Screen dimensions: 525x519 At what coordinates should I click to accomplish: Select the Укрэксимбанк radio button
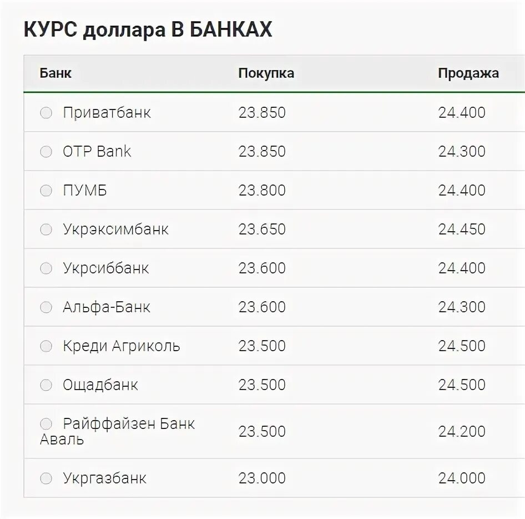pyautogui.click(x=46, y=229)
